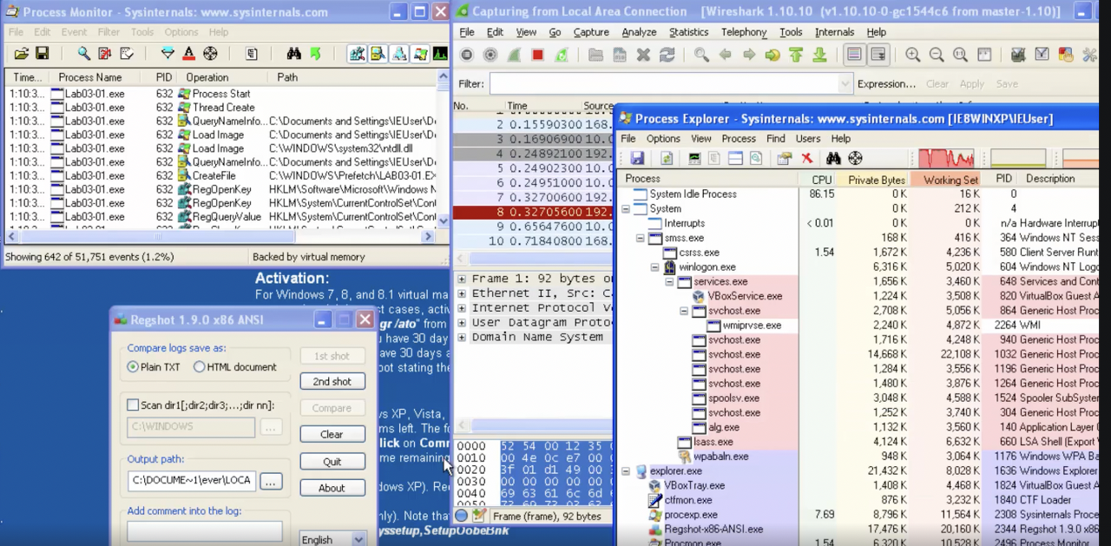Click the red Stop capture icon in Wireshark
This screenshot has height=546, width=1111.
coord(537,55)
